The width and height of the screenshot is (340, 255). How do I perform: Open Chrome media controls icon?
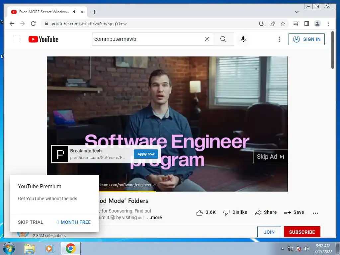(x=296, y=24)
